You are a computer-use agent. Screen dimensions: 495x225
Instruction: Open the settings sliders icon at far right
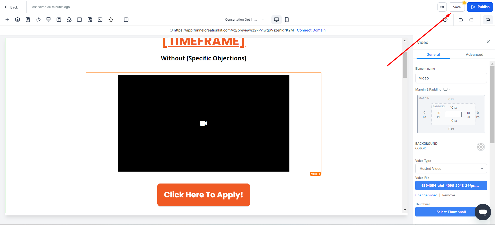point(488,20)
